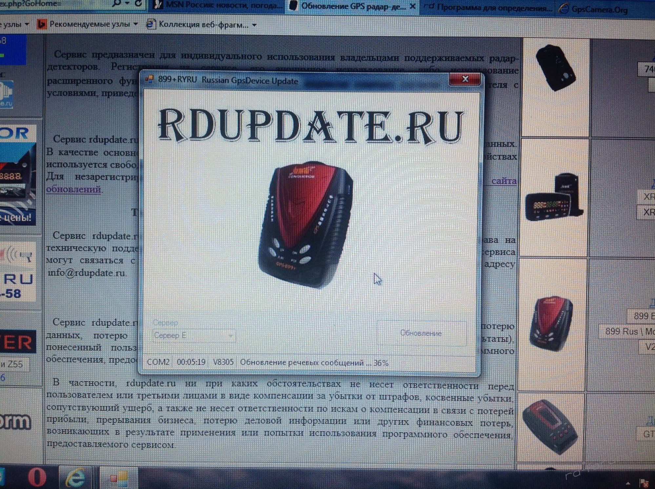655x489 pixels.
Task: Click the refresh icon in address bar
Action: (x=139, y=4)
